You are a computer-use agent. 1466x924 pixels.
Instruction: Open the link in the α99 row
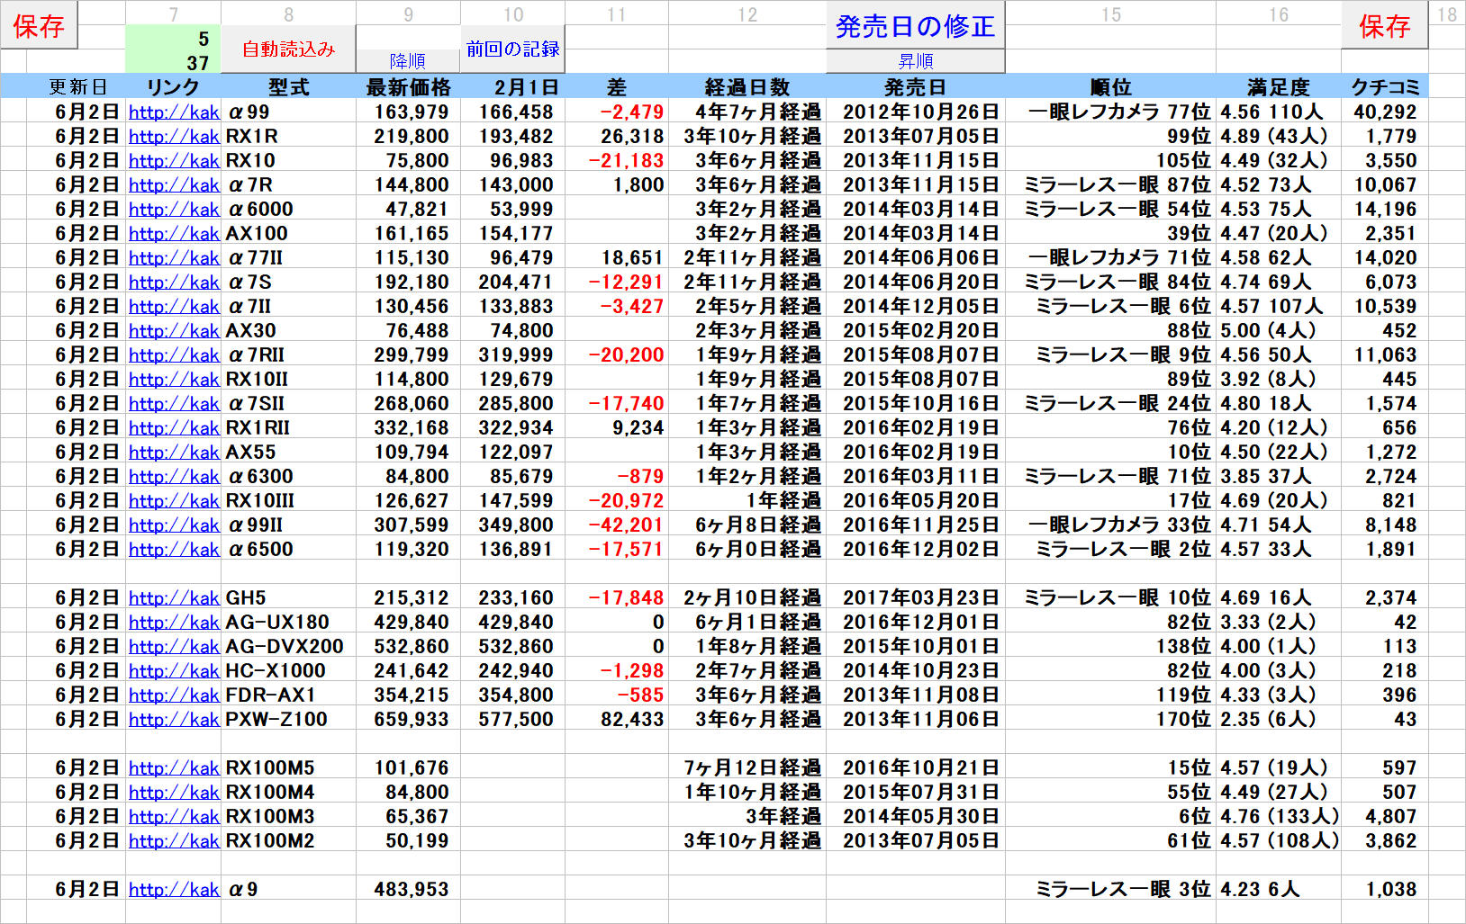click(x=174, y=112)
